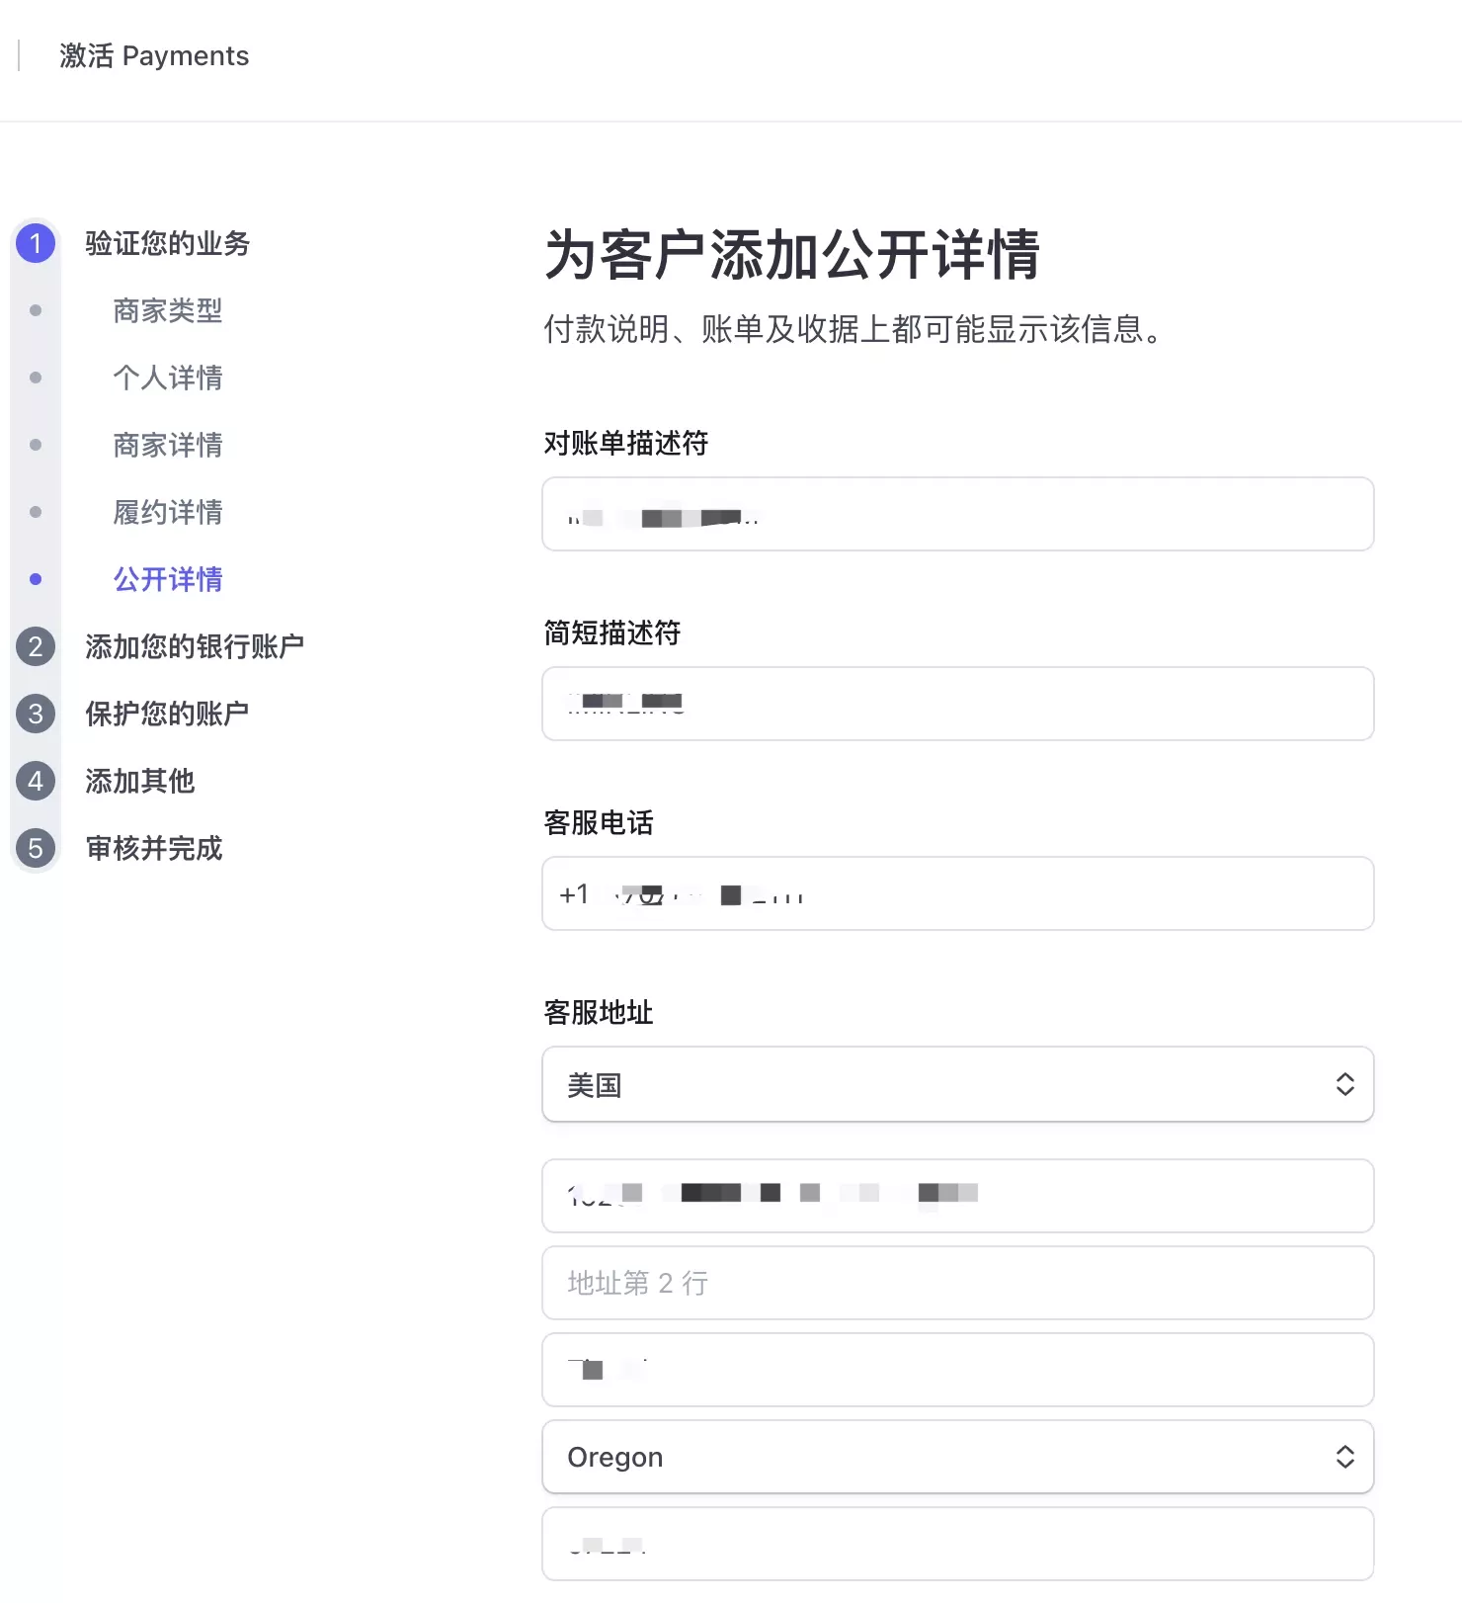Focus the city input above Oregon

point(957,1370)
